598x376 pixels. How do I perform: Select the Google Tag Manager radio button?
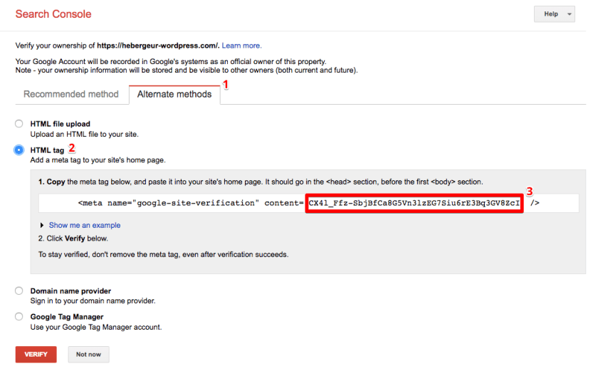pyautogui.click(x=19, y=317)
